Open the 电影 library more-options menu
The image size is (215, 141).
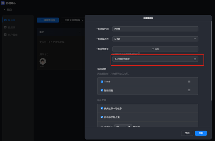[x=80, y=32]
